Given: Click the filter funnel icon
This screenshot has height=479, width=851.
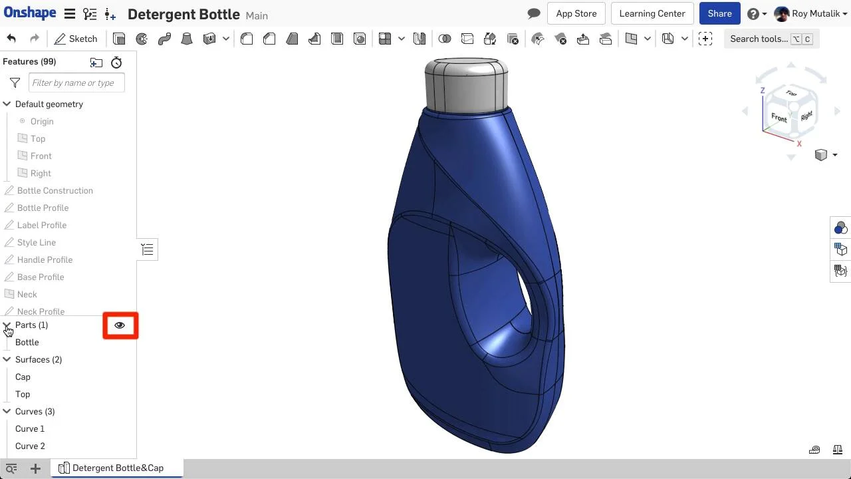Looking at the screenshot, I should point(15,82).
